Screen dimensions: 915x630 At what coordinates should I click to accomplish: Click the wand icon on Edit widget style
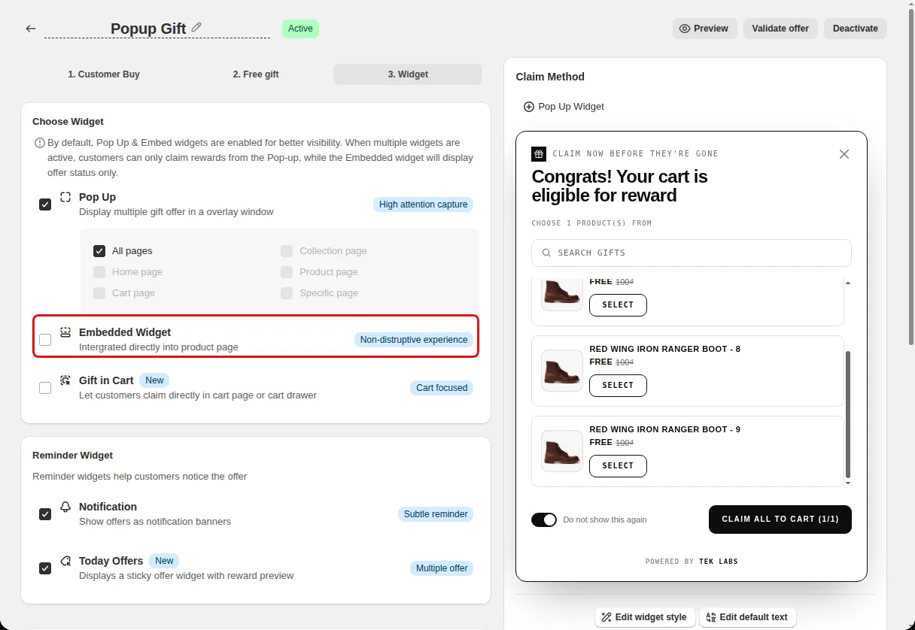point(606,617)
